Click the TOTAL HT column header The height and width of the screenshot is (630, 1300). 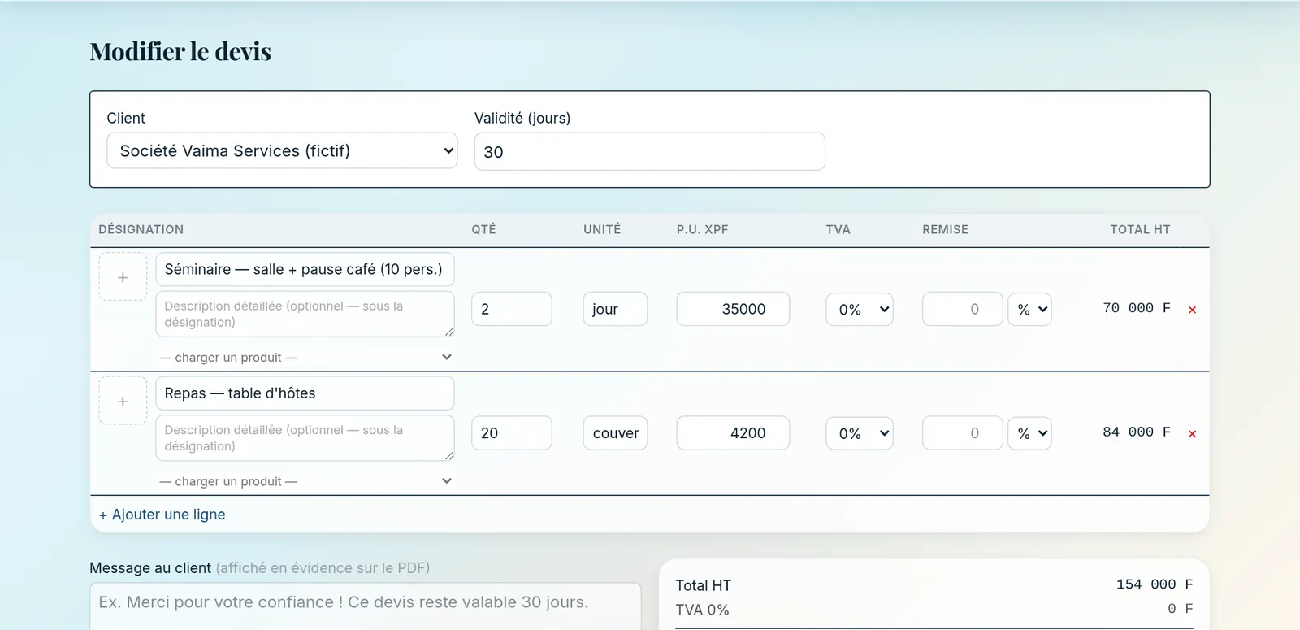(x=1141, y=229)
